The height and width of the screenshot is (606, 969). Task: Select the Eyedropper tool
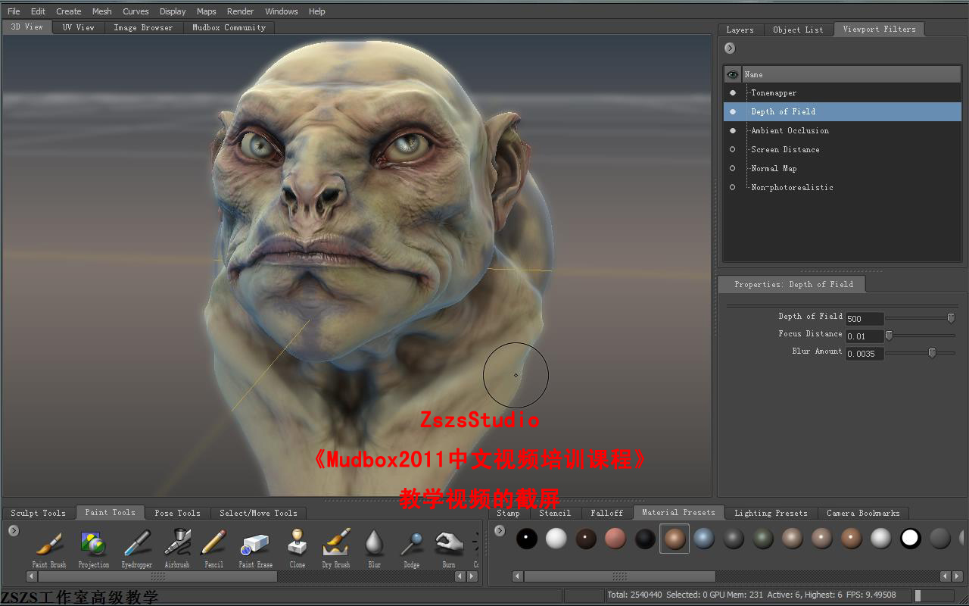click(x=137, y=547)
